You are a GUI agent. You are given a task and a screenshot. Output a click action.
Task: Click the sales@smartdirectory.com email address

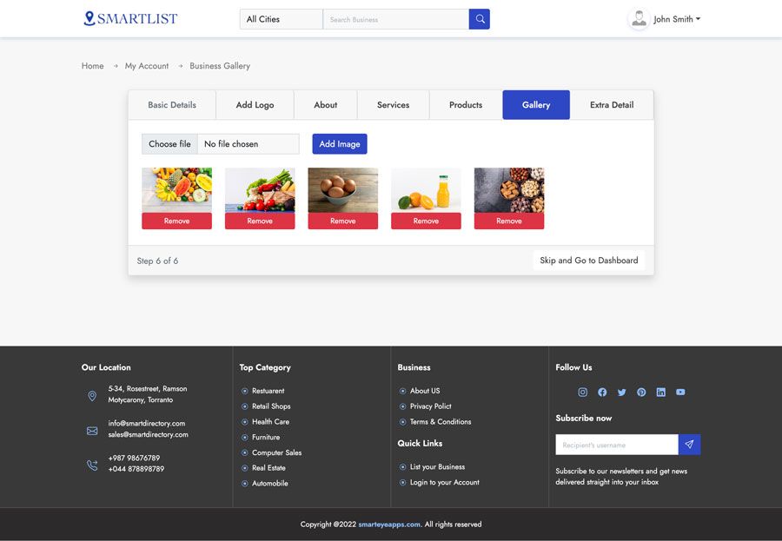pos(148,435)
